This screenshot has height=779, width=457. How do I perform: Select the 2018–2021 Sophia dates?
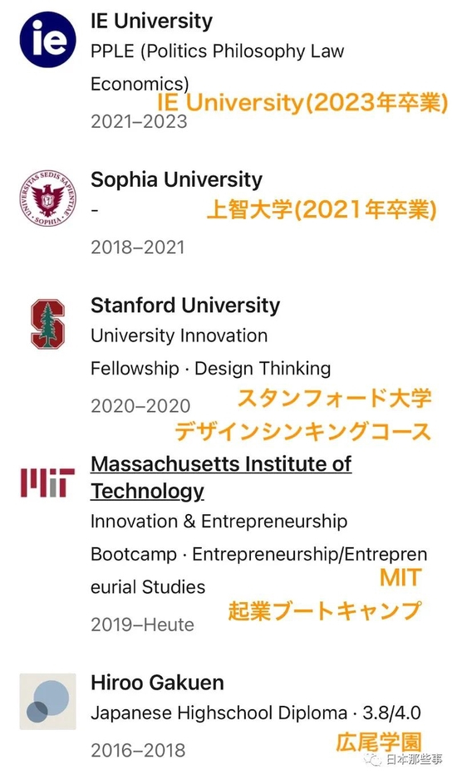click(x=137, y=247)
